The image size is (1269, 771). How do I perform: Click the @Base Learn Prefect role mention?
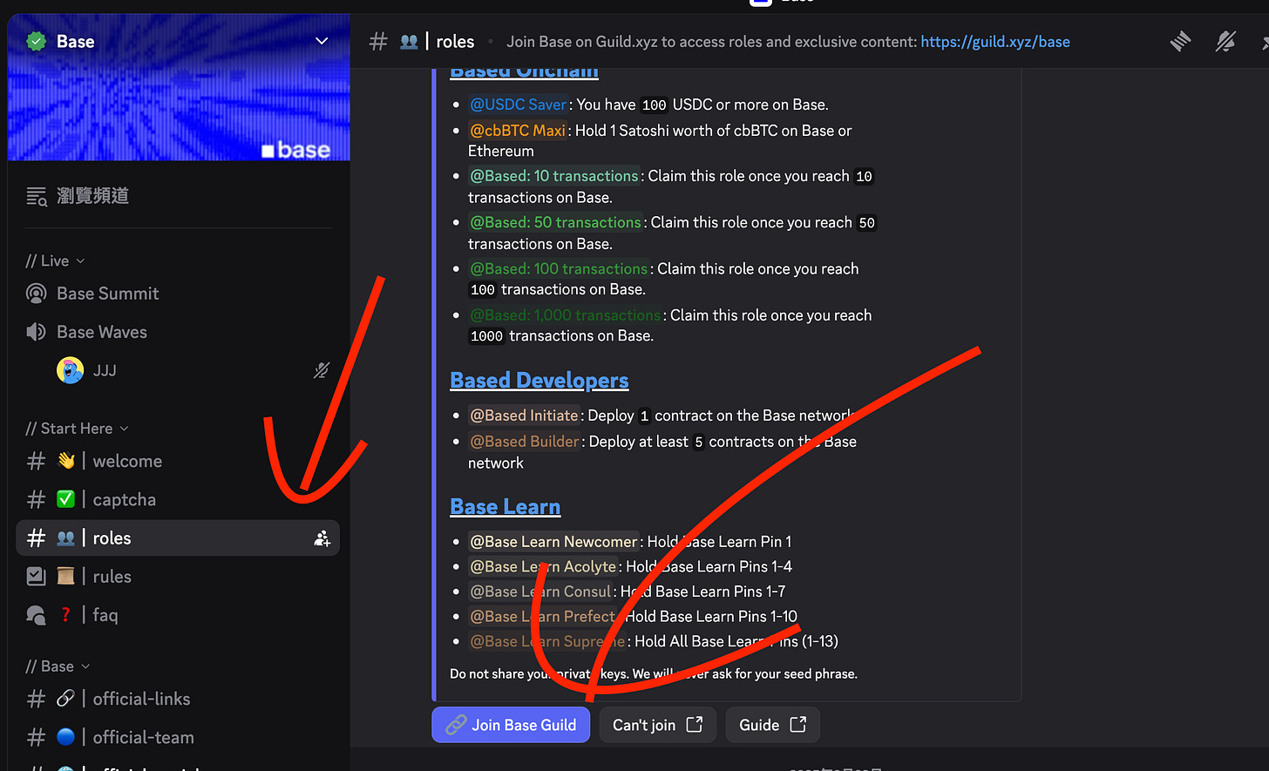pos(542,617)
